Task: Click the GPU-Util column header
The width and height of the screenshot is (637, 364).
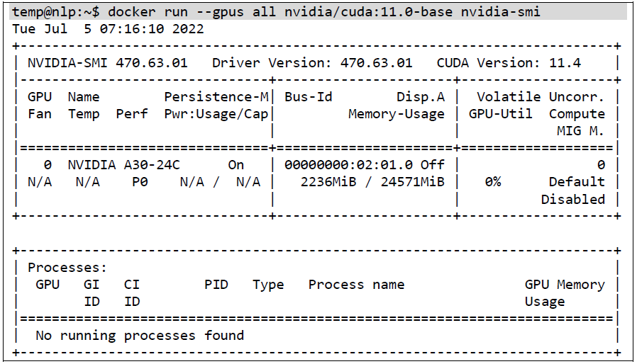Action: click(x=501, y=114)
